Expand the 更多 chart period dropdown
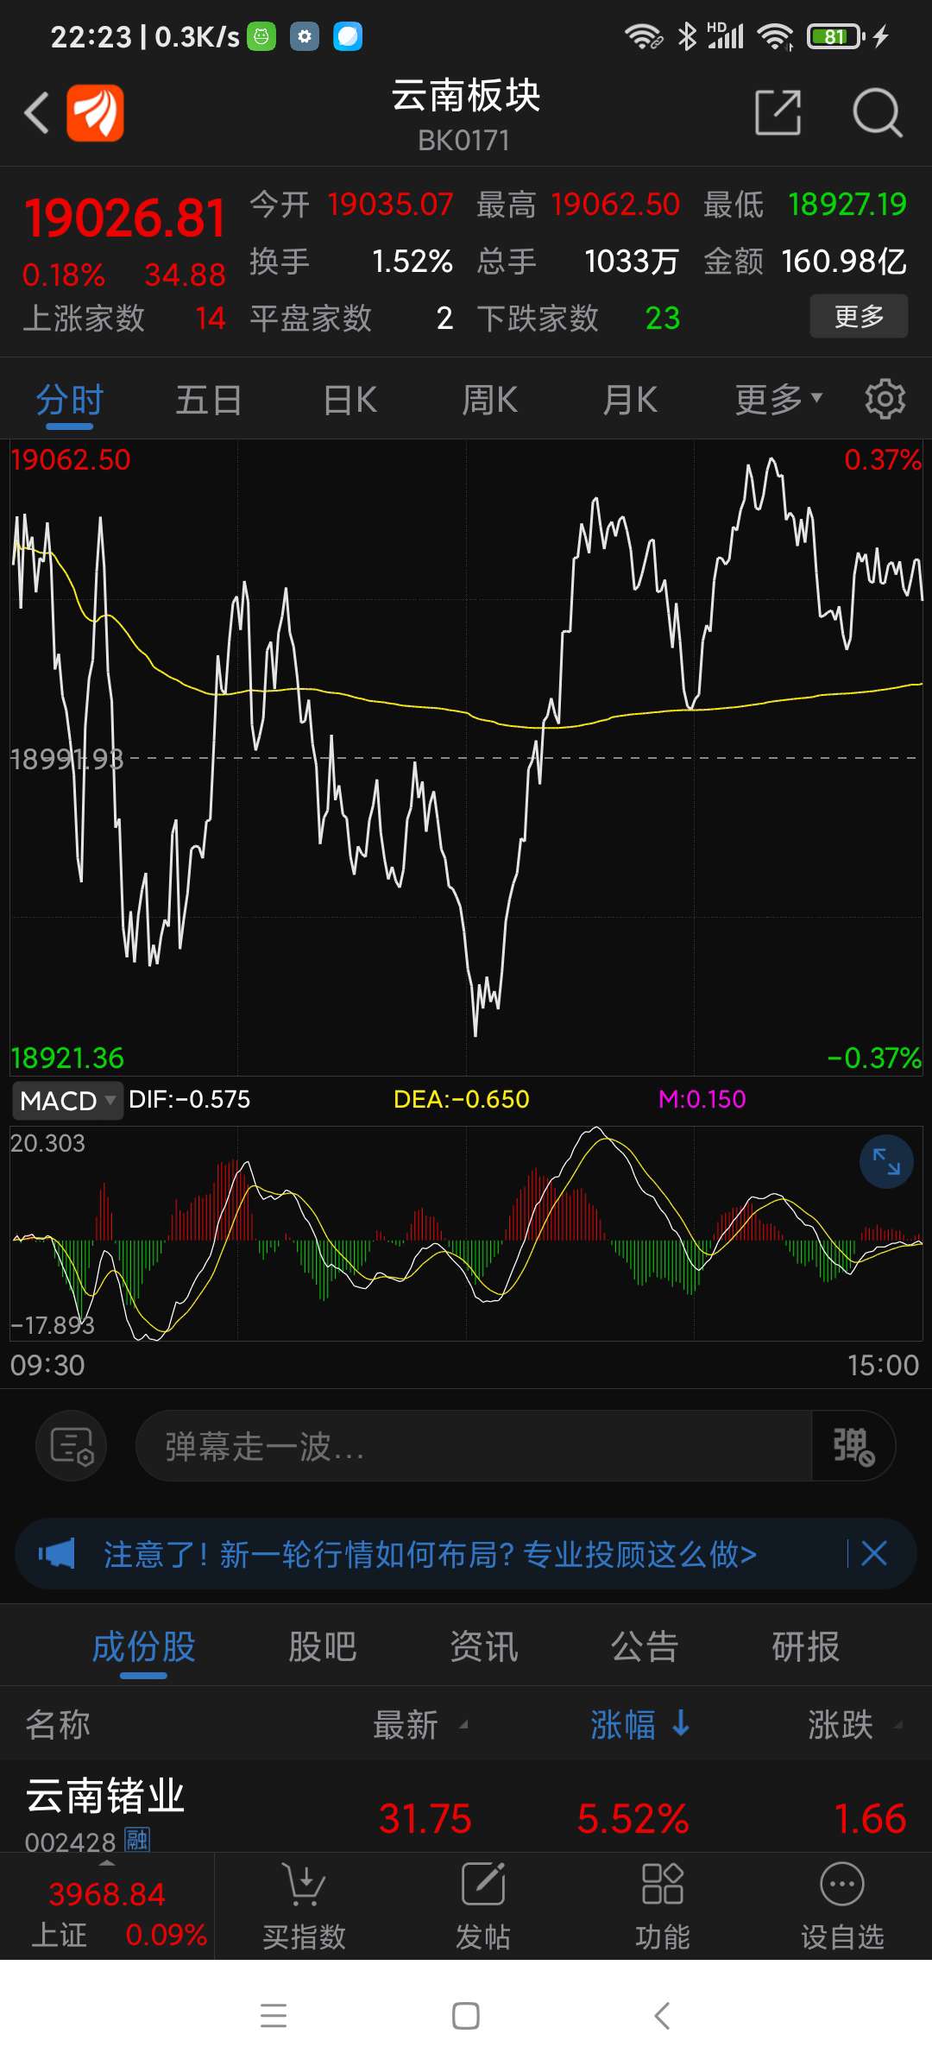932x2072 pixels. tap(778, 400)
